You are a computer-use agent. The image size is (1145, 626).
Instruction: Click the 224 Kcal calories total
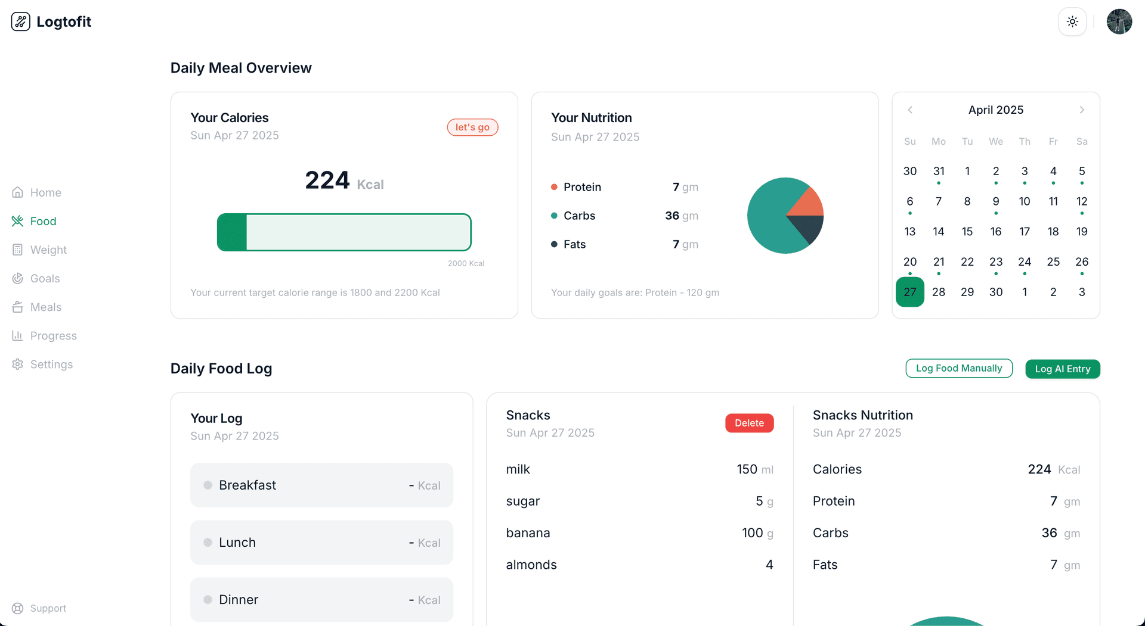pyautogui.click(x=344, y=180)
